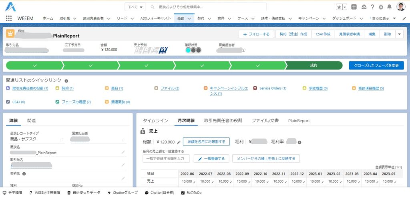Screen dimensions: 410x197
Task: Edit the 2022-06 売上 cell 10,000
Action: (x=187, y=181)
